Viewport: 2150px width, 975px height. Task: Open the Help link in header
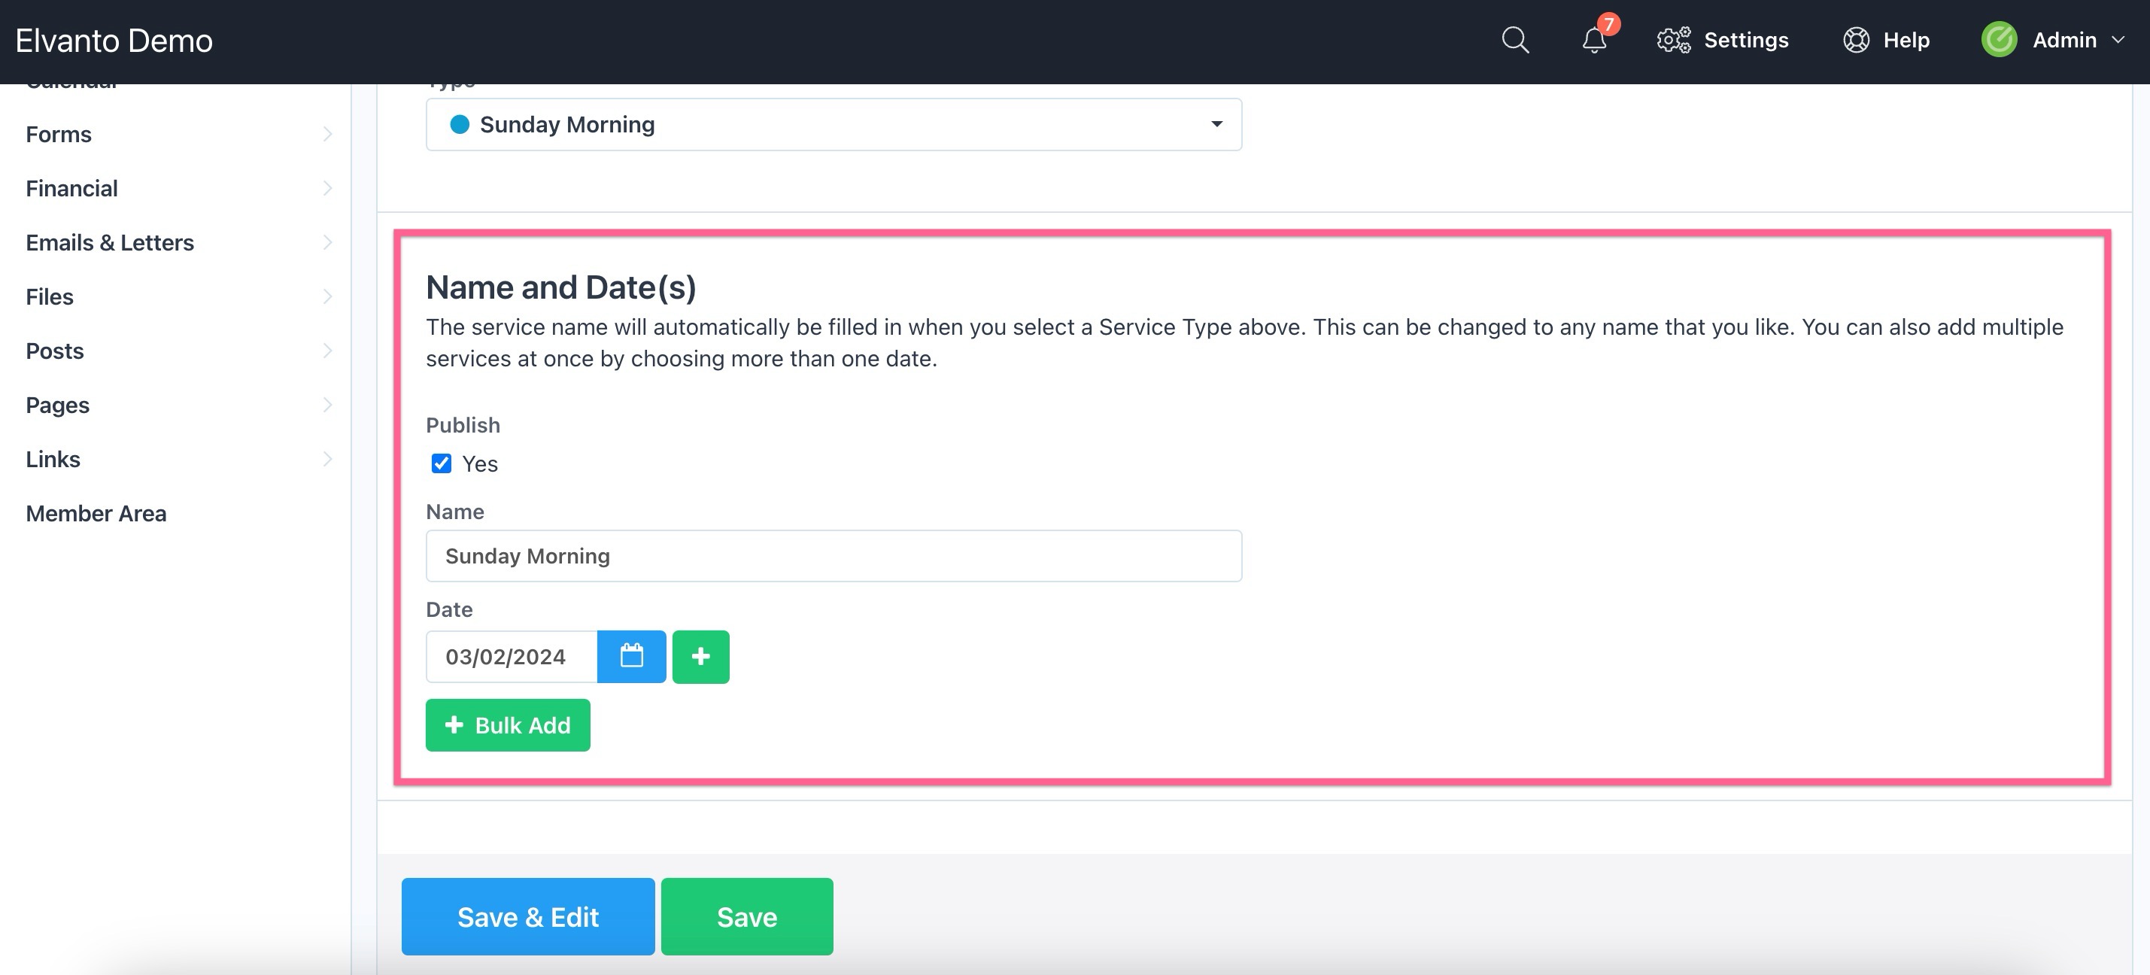pyautogui.click(x=1906, y=40)
